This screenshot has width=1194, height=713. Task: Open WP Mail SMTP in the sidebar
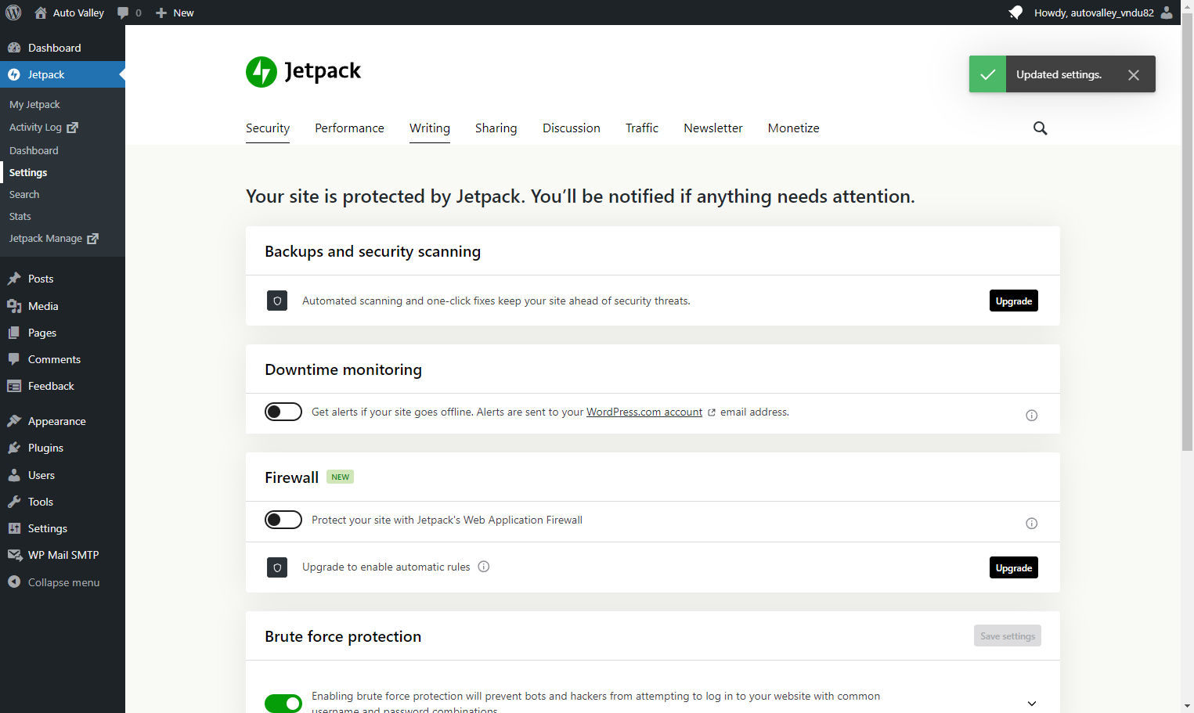63,555
